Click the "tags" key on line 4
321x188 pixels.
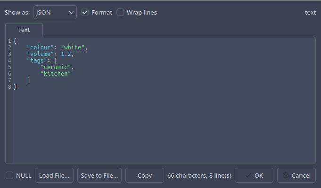click(x=37, y=61)
